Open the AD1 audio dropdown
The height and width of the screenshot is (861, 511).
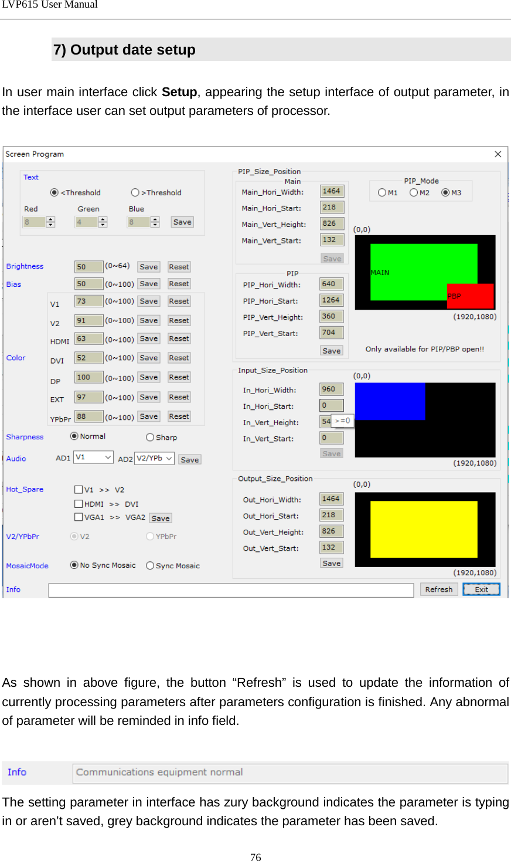point(93,457)
